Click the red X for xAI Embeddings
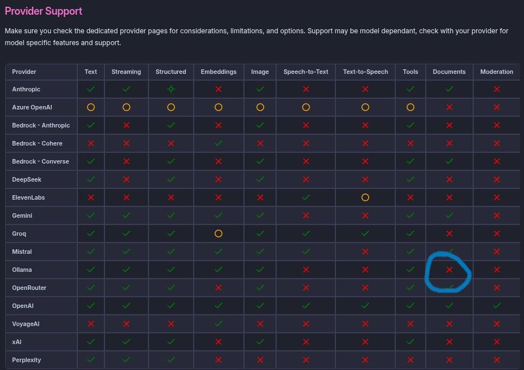524x370 pixels. pyautogui.click(x=218, y=342)
